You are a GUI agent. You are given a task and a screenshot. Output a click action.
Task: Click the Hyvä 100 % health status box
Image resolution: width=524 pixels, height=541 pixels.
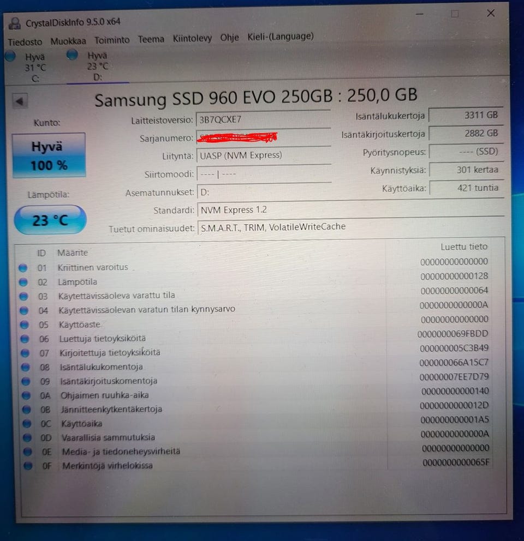point(49,155)
